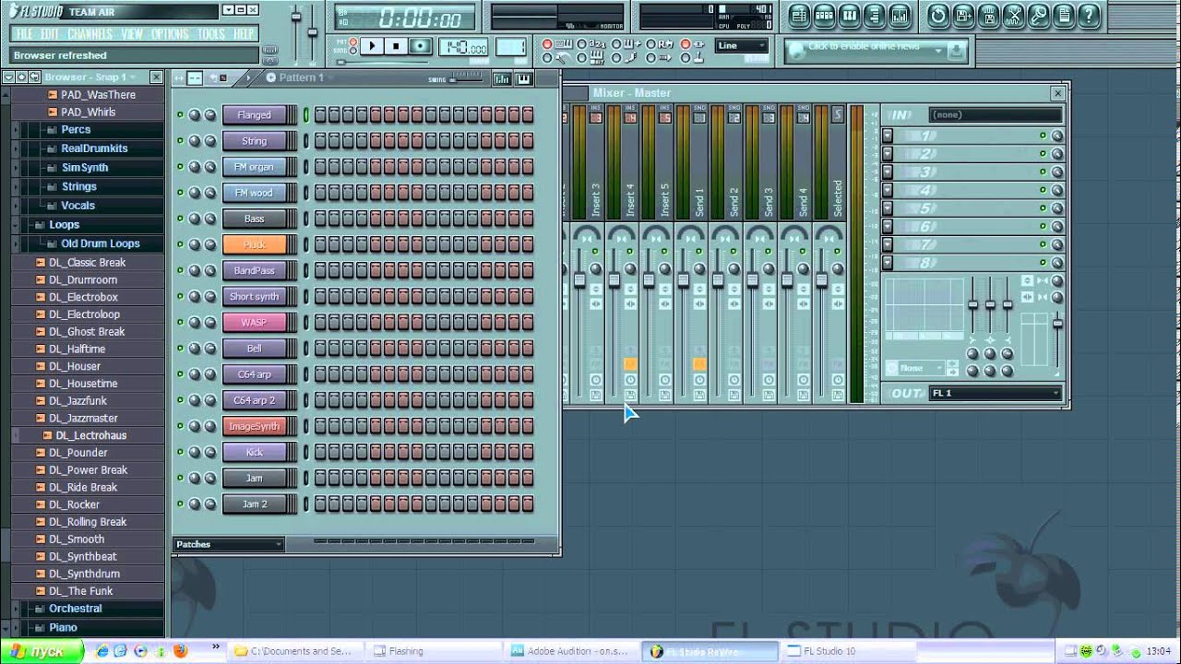Open the mixer view icon
This screenshot has width=1181, height=664.
[900, 15]
